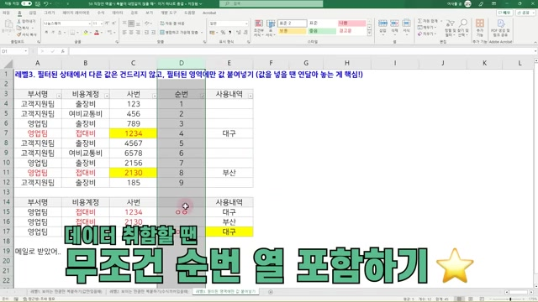This screenshot has height=302, width=538.
Task: Adjust the zoom slider in status bar
Action: pos(510,299)
